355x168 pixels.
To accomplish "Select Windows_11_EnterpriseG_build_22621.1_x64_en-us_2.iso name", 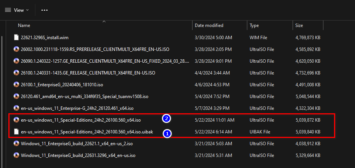I will click(x=77, y=144).
